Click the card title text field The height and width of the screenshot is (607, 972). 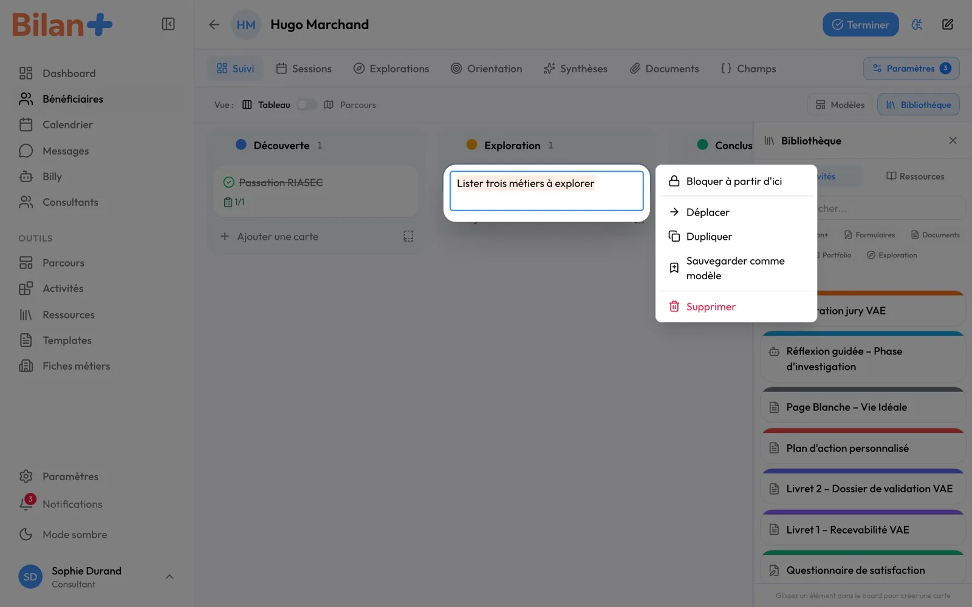pyautogui.click(x=547, y=191)
